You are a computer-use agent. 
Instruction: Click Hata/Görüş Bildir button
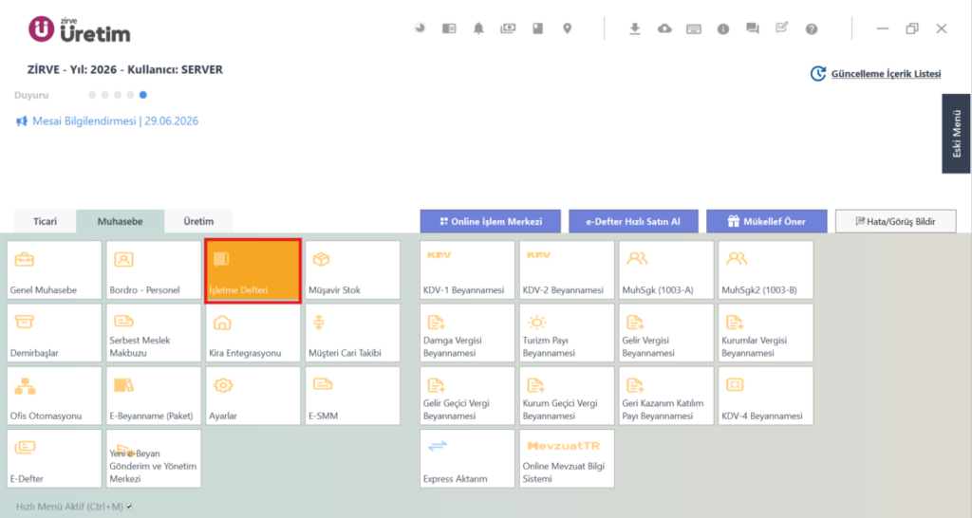(x=896, y=221)
